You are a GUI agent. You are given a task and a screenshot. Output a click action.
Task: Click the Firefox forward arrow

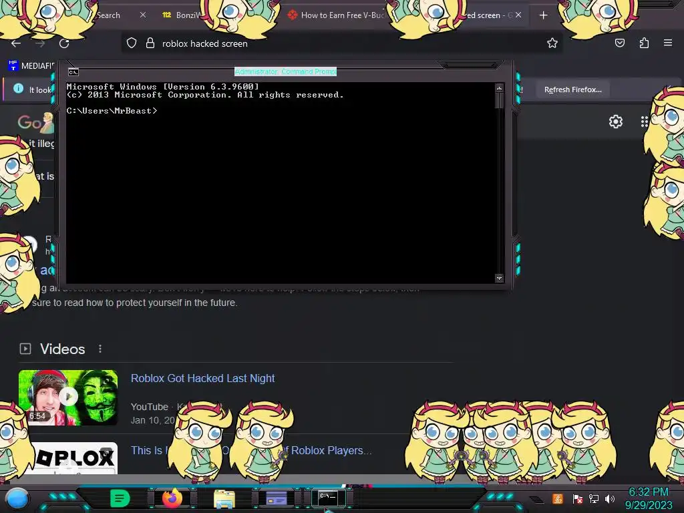tap(40, 43)
